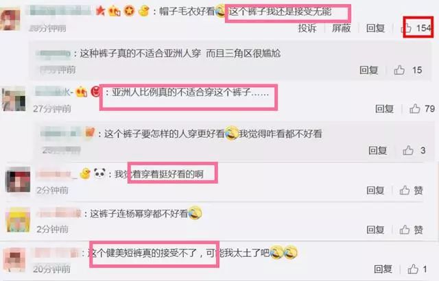The height and width of the screenshot is (281, 439).
Task: Like the 这裤子连杨幂穿都不好看 comment
Action: click(405, 230)
